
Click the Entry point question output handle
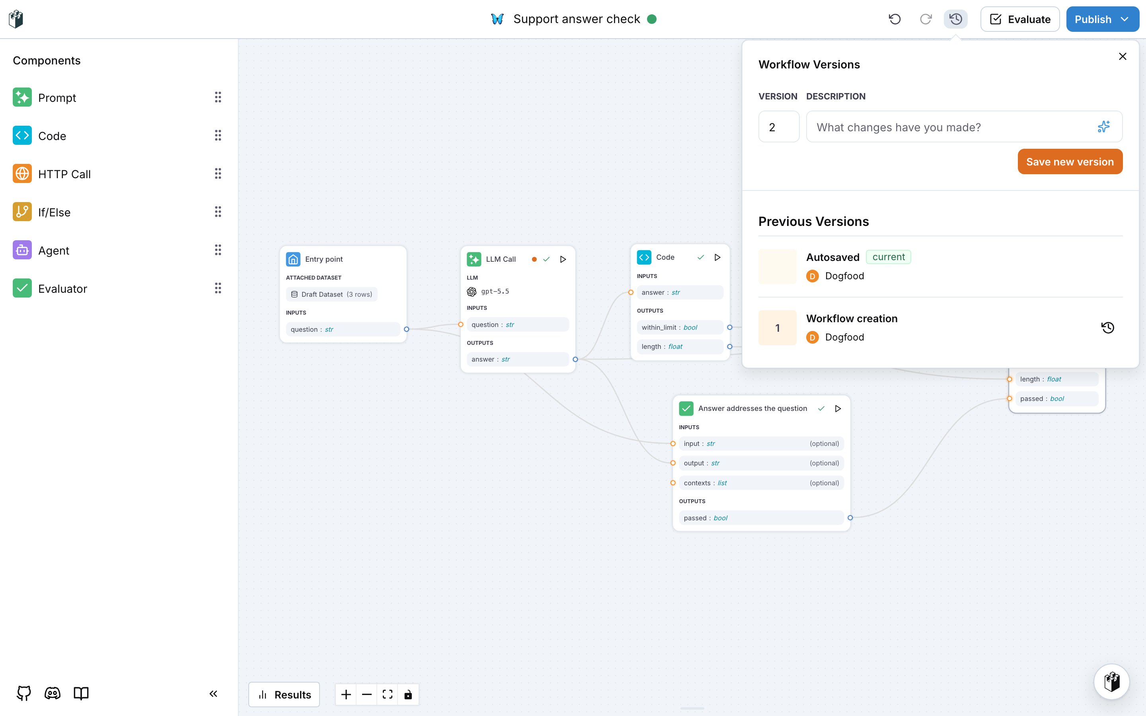coord(406,329)
